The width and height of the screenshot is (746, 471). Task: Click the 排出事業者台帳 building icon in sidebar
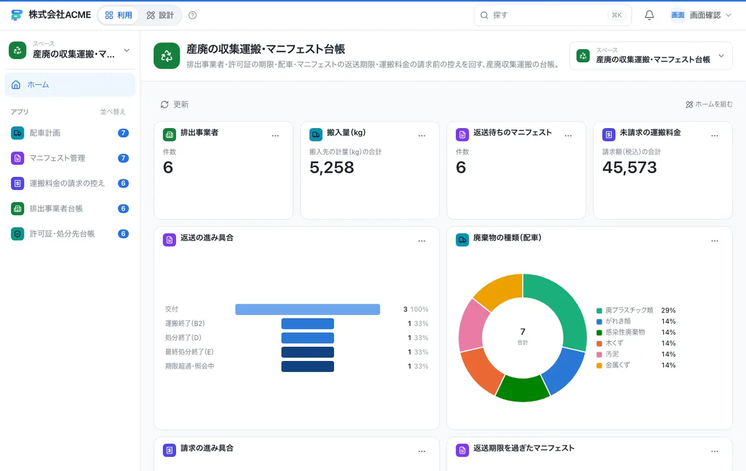(x=17, y=208)
